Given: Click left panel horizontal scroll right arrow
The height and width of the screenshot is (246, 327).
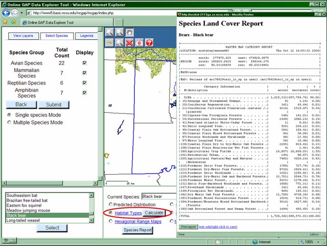Looking at the screenshot, I should point(95,183).
